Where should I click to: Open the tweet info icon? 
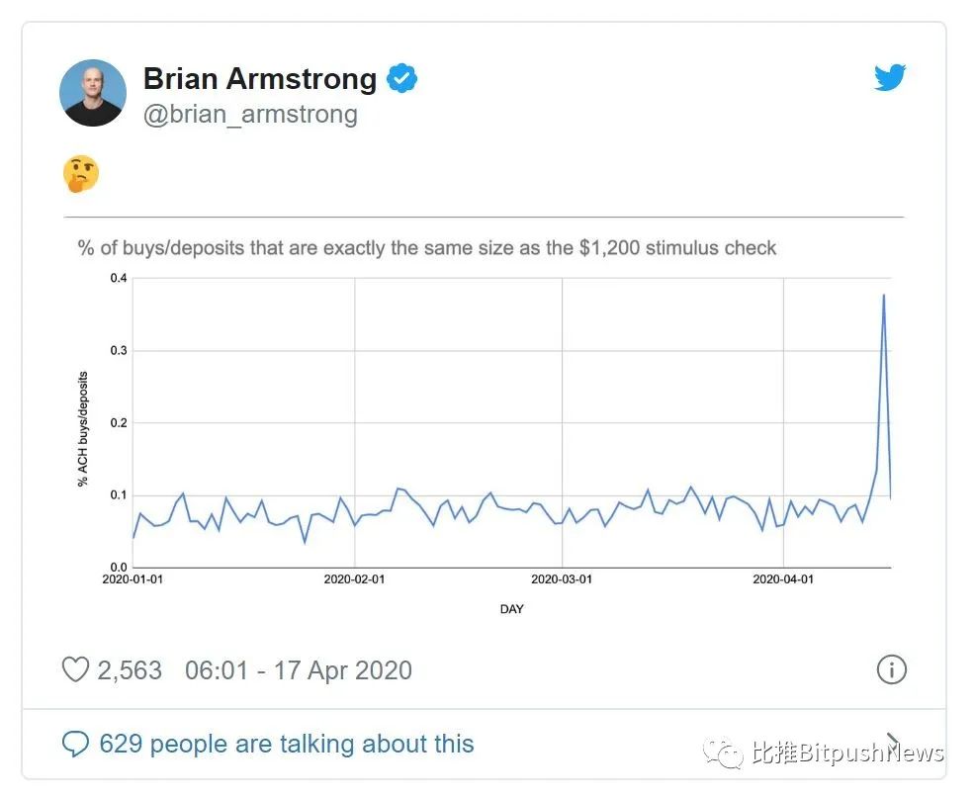[x=891, y=669]
